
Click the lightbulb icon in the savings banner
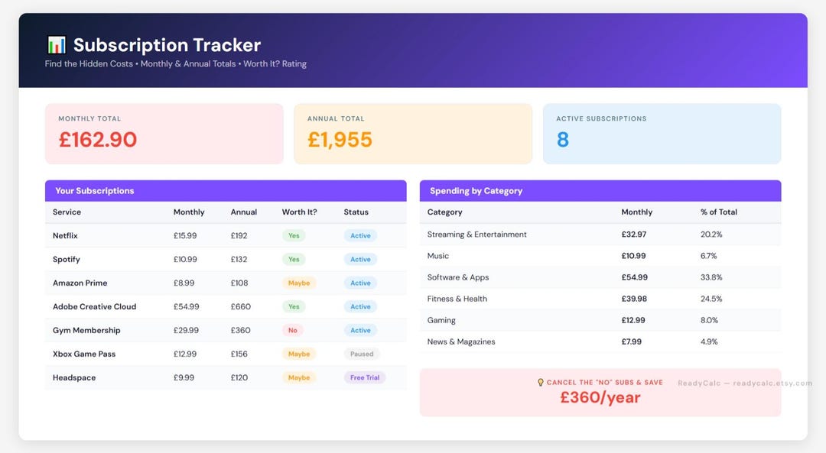tap(541, 383)
